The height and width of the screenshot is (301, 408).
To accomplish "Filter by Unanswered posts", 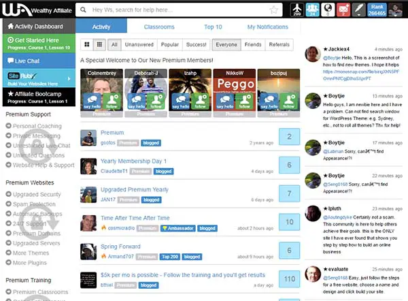I will point(139,44).
